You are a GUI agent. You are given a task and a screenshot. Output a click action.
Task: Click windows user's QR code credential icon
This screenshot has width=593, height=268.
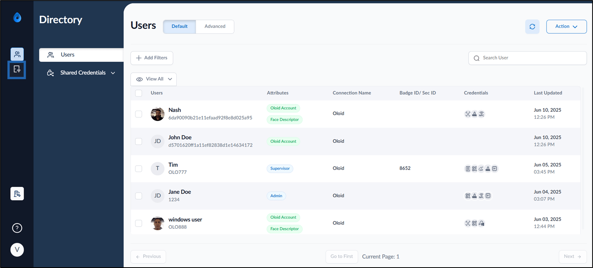coord(474,223)
